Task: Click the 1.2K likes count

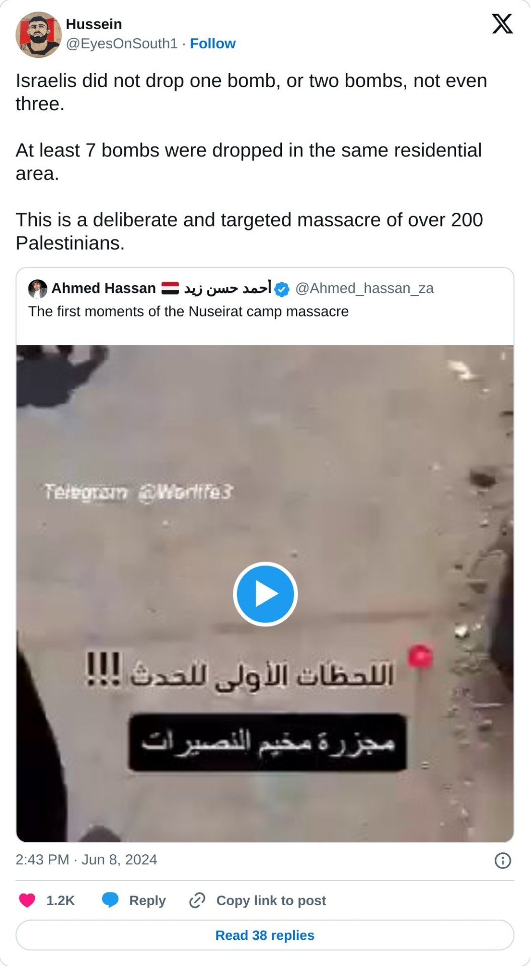Action: tap(60, 900)
